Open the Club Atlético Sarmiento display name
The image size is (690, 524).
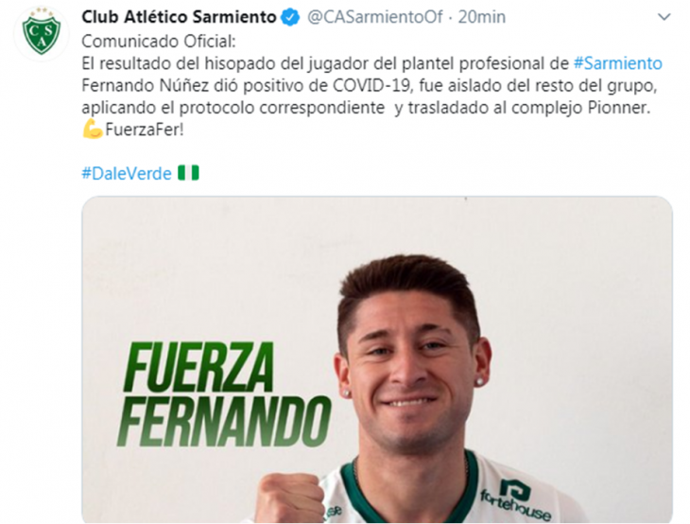pos(179,17)
